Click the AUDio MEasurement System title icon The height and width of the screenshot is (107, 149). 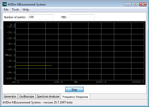[x=5, y=4]
